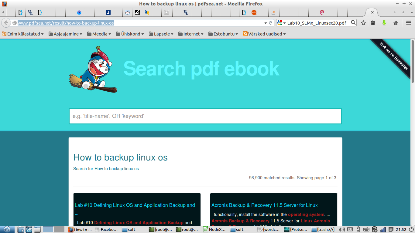415x233 pixels.
Task: Switch to the tab with the blue J icon
Action: click(108, 12)
